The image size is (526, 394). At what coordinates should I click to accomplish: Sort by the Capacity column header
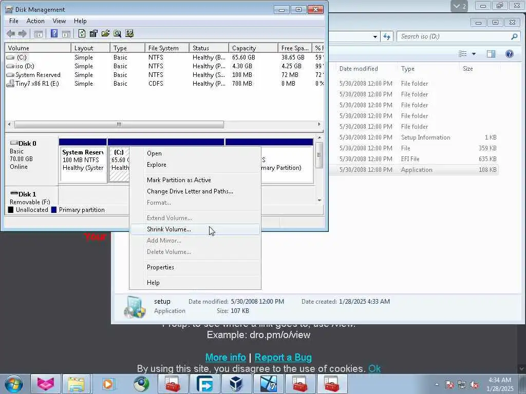point(253,48)
